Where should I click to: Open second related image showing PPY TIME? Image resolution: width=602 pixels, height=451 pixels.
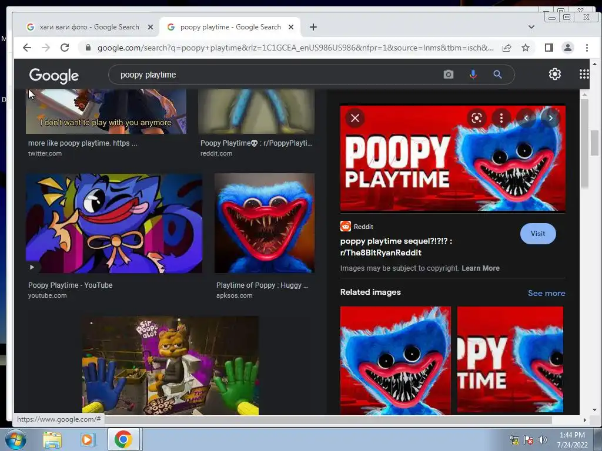[510, 361]
